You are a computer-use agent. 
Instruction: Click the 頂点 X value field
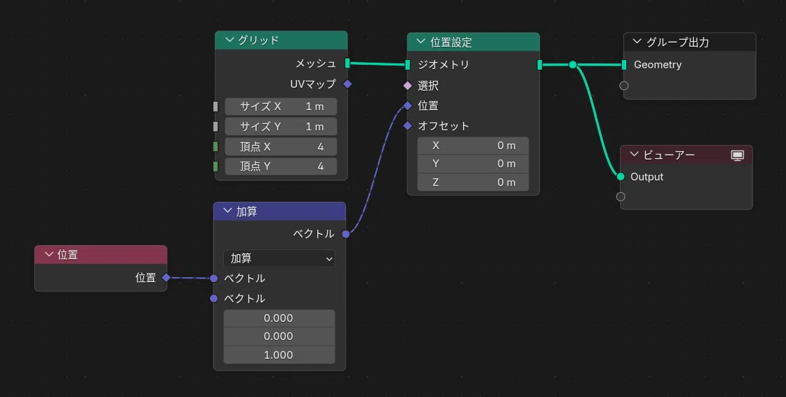click(x=280, y=147)
